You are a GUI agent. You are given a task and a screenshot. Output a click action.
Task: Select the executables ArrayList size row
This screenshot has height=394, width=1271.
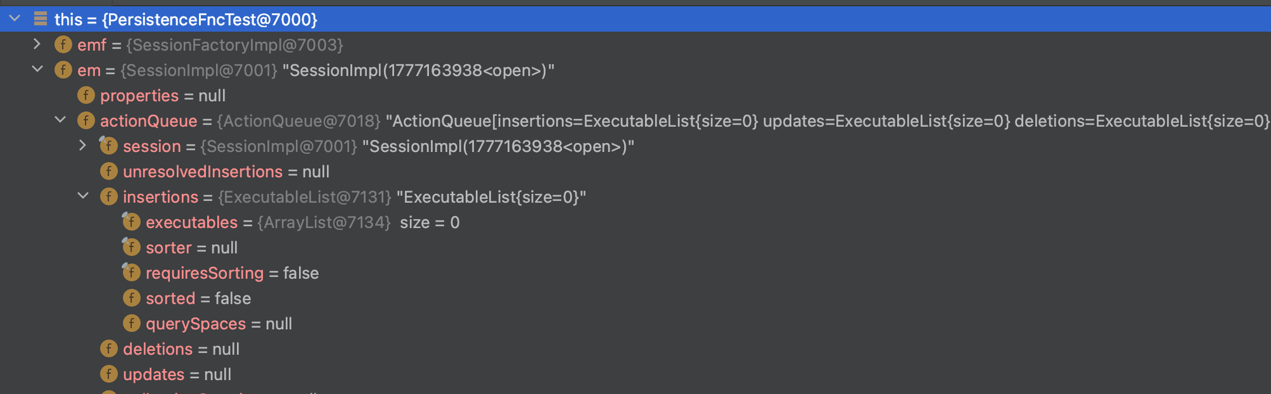coord(302,222)
